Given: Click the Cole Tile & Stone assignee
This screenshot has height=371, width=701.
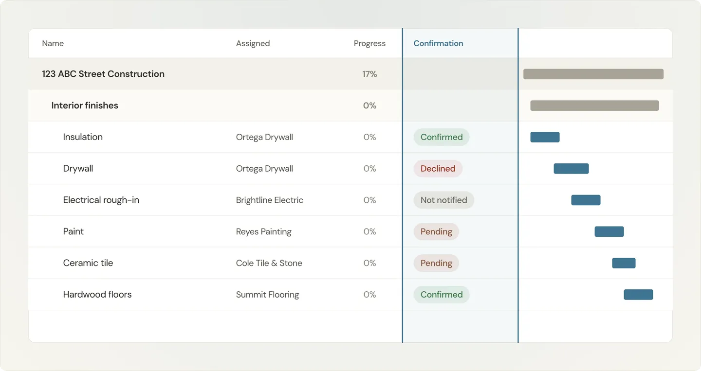Looking at the screenshot, I should (269, 263).
